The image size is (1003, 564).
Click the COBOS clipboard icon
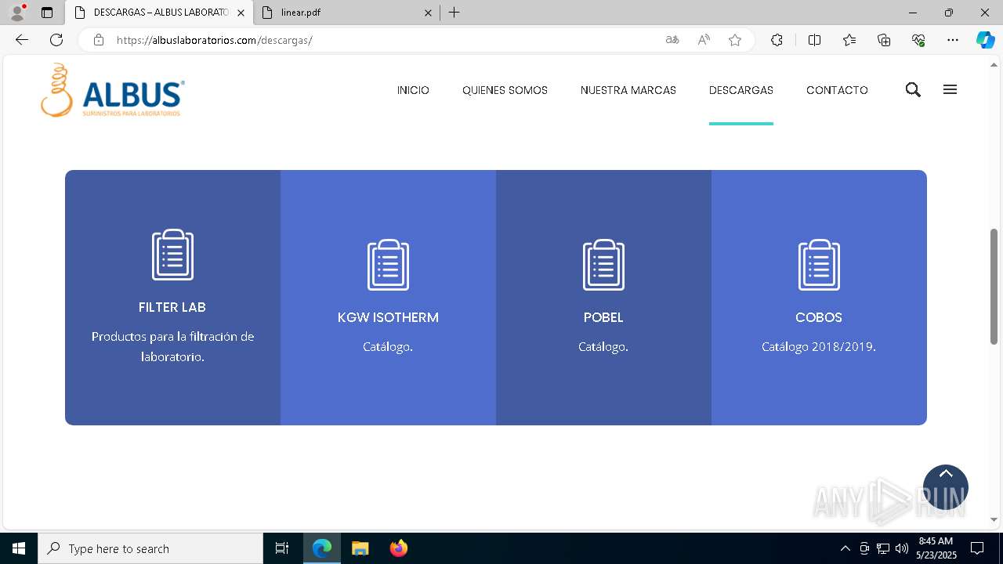point(819,265)
